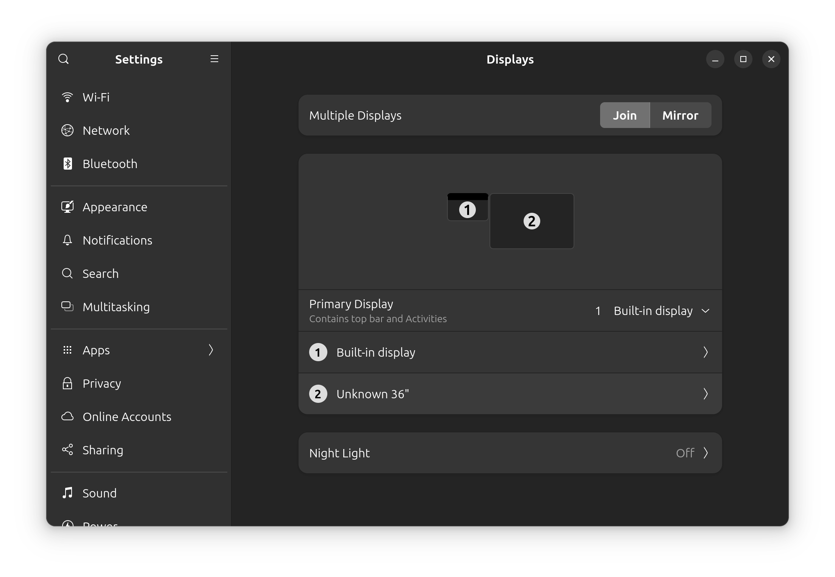The image size is (835, 577).
Task: Click 'Contains top bar and Activities' subtitle
Action: coord(378,319)
